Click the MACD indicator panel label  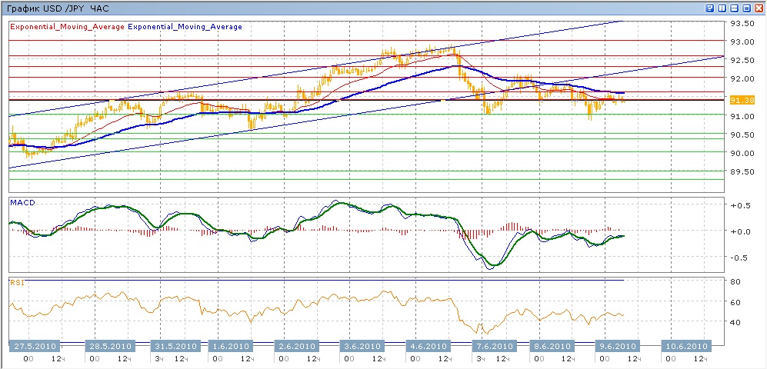coord(22,202)
